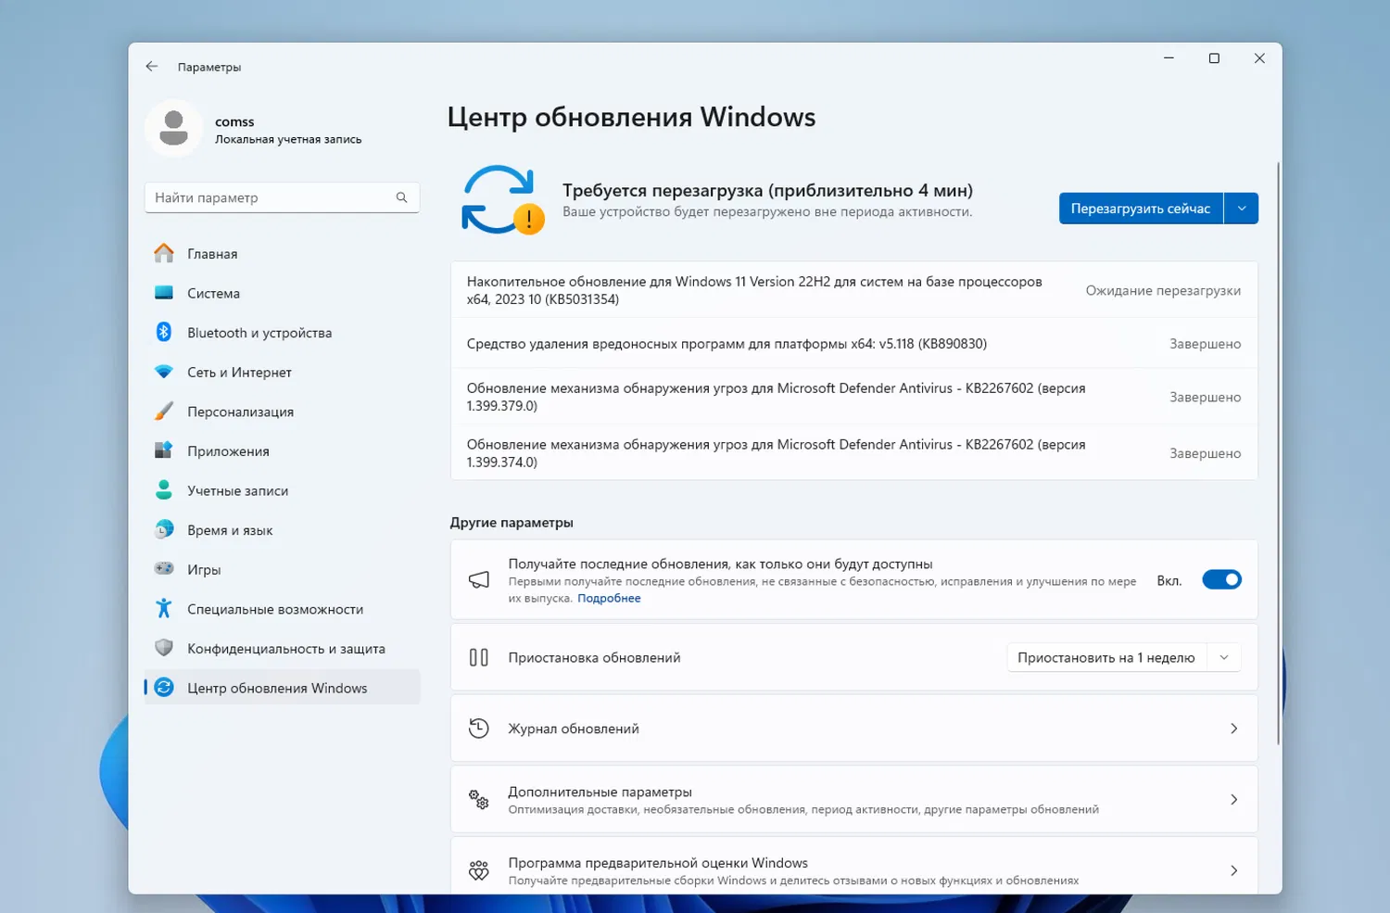1390x913 pixels.
Task: Click the search magnifier icon
Action: tap(401, 197)
